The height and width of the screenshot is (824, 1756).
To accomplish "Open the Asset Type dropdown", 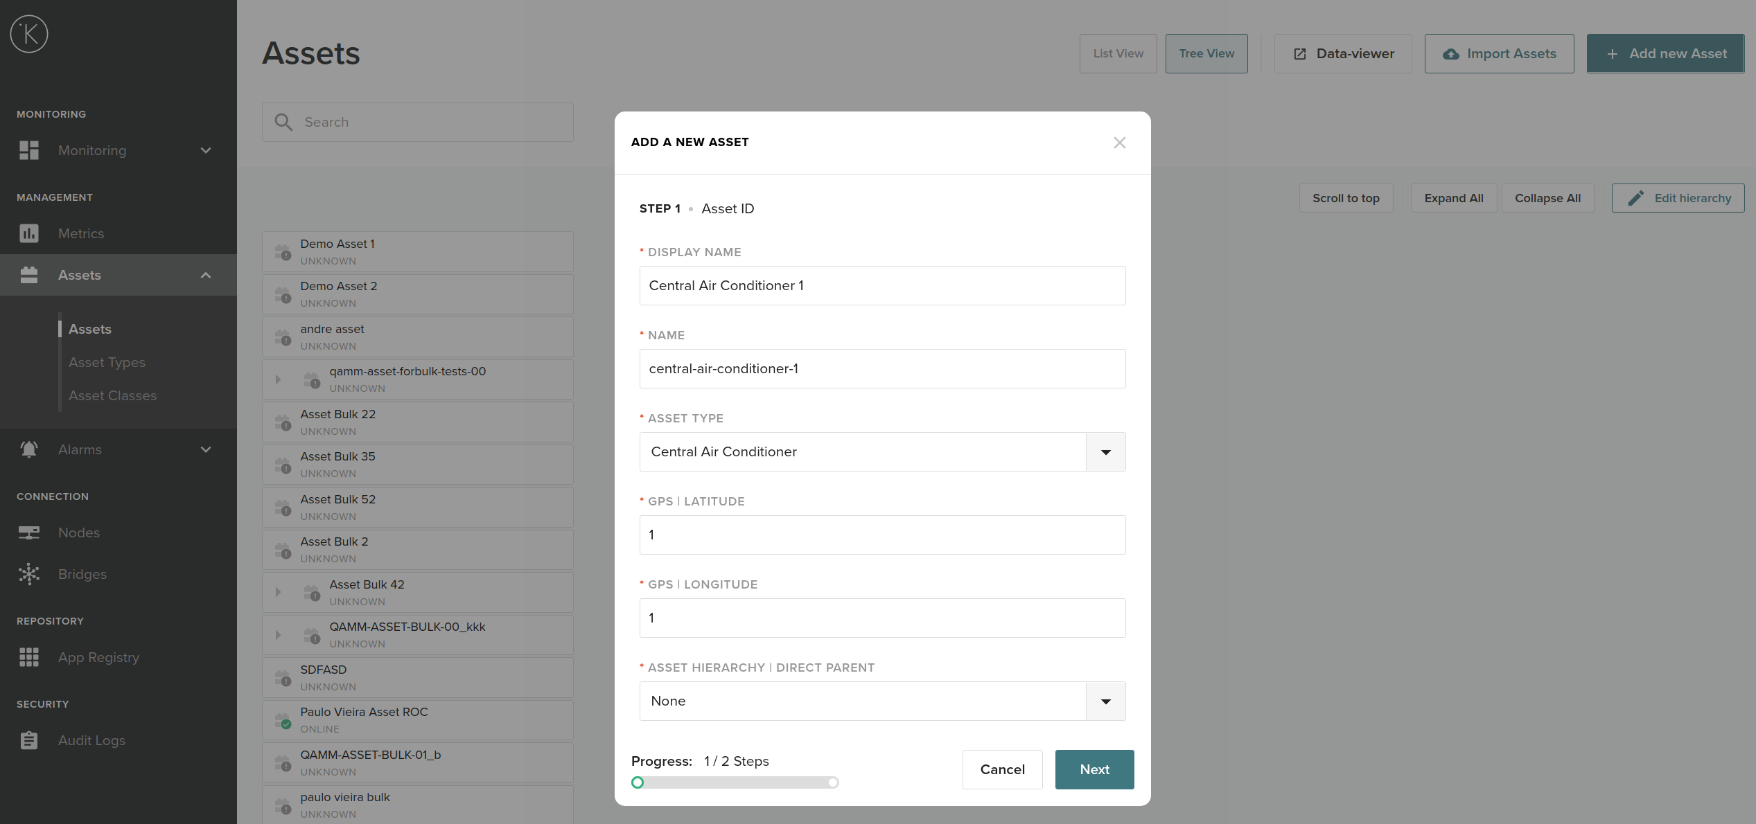I will [x=1105, y=451].
